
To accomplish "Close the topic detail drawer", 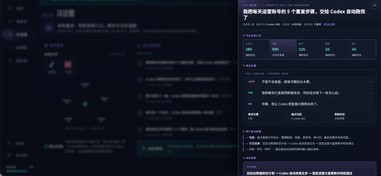I will (x=374, y=5).
